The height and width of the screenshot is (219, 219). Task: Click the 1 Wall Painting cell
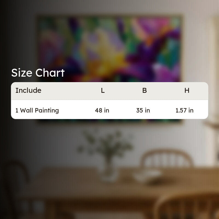(x=37, y=110)
